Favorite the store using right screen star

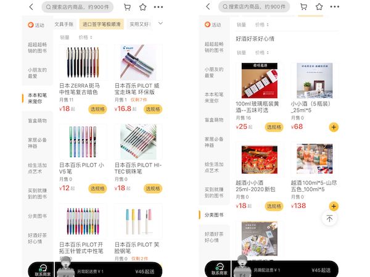pos(319,7)
